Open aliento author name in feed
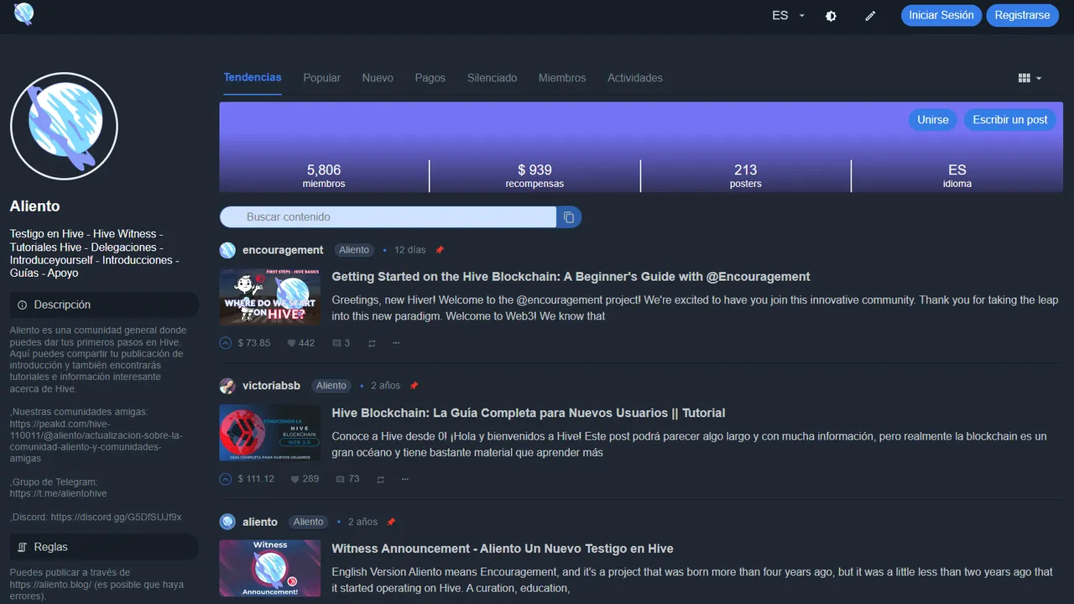Viewport: 1074px width, 604px height. (x=260, y=522)
